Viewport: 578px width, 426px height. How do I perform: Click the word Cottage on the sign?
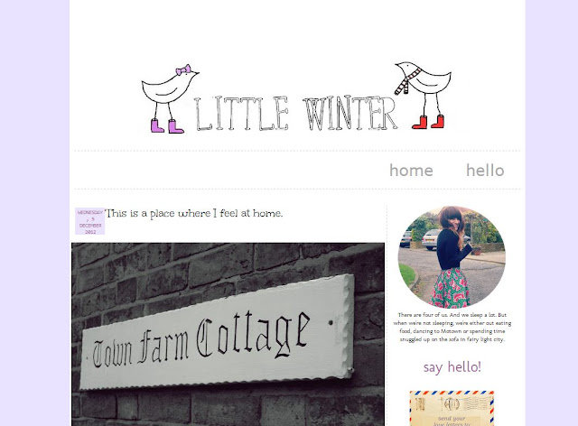(x=253, y=335)
